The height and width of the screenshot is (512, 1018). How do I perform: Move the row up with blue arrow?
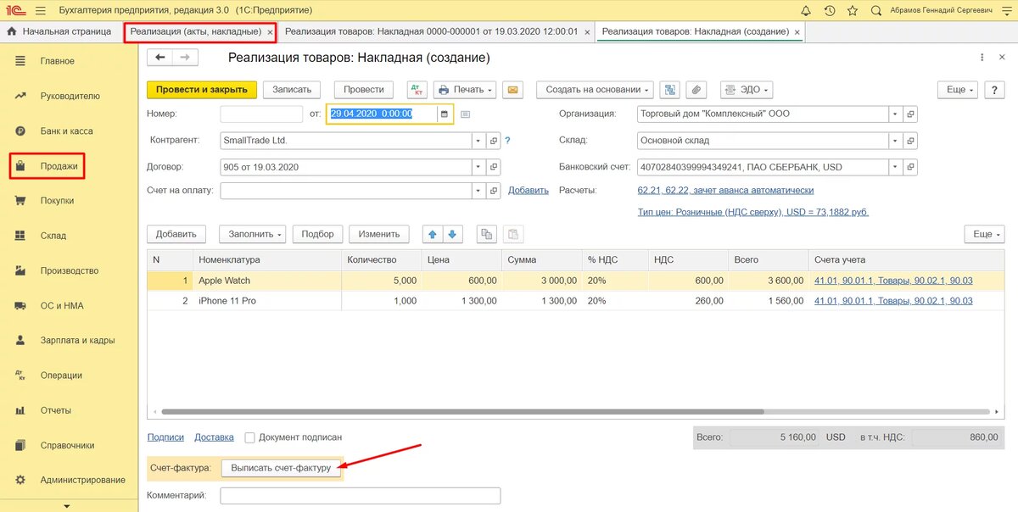click(432, 234)
